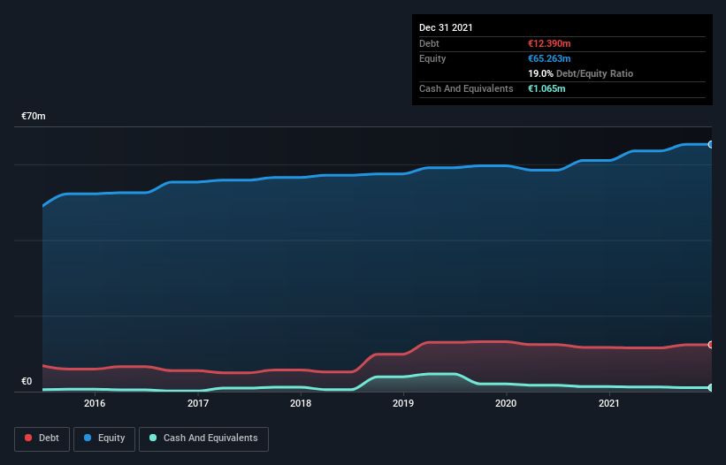Toggle the Equity series legend button
Viewport: 726px width, 465px height.
coord(104,438)
